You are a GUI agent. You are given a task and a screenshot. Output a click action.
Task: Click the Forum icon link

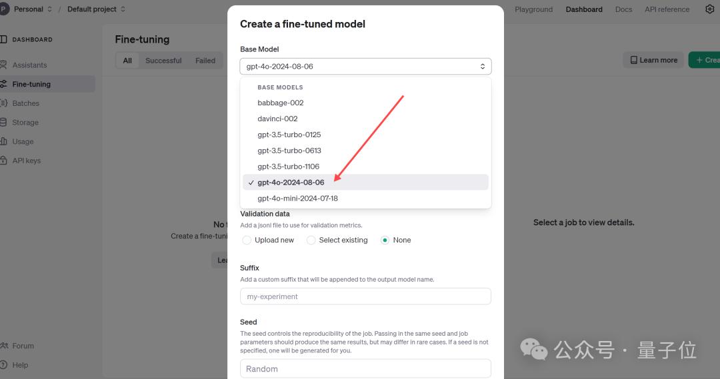4,346
